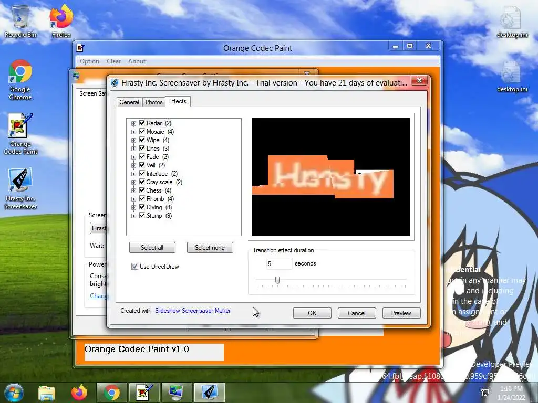538x403 pixels.
Task: Uncheck the Radar effect checkbox
Action: pyautogui.click(x=142, y=123)
